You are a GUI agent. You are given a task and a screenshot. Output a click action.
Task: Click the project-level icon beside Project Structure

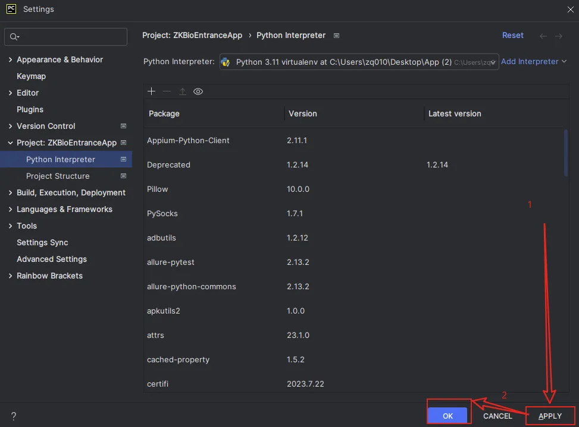point(123,176)
